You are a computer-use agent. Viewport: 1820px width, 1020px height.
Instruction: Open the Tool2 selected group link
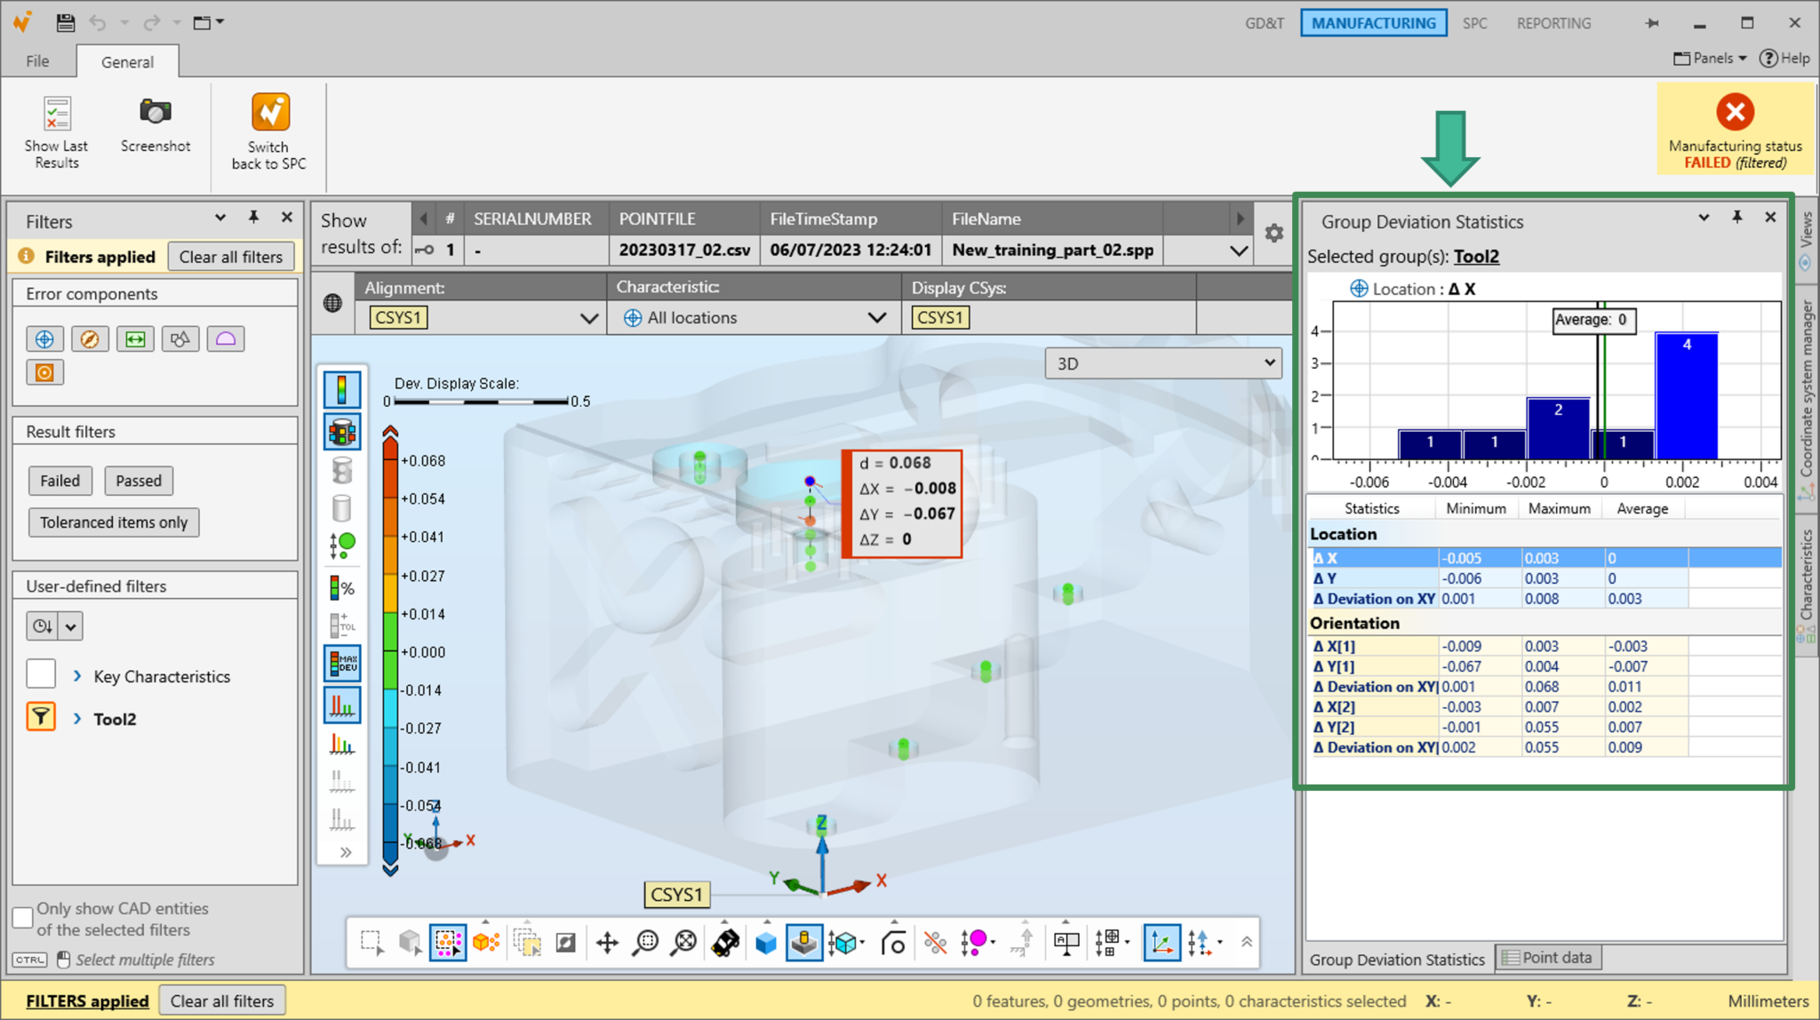(x=1477, y=256)
